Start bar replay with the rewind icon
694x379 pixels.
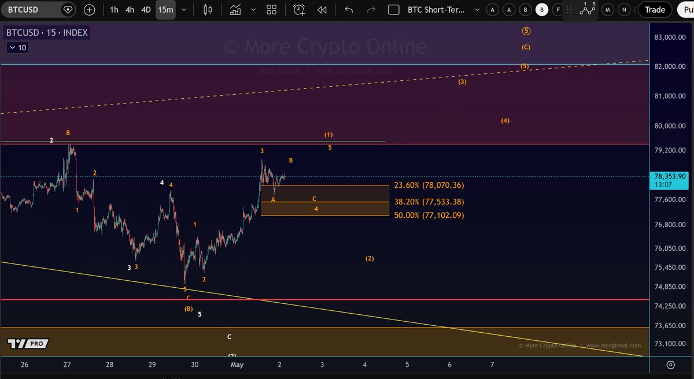(322, 10)
